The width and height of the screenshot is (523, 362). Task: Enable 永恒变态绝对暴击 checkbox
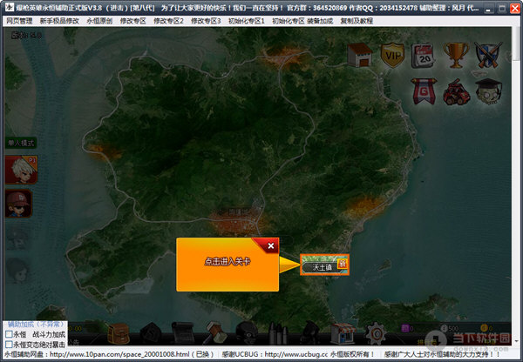10,344
